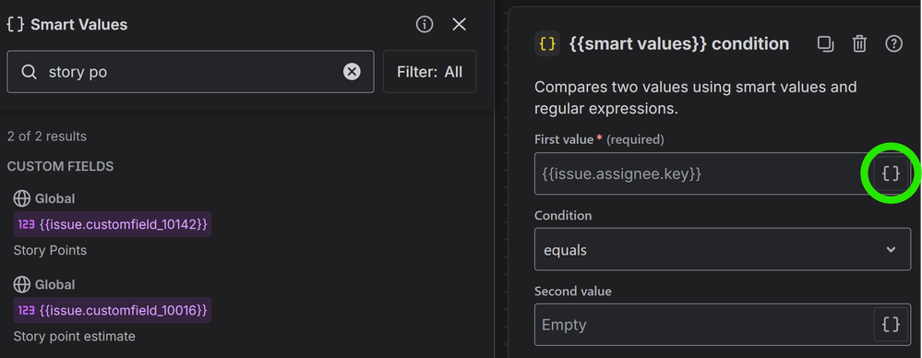The width and height of the screenshot is (922, 358).
Task: Click the search magnifier icon
Action: click(29, 72)
